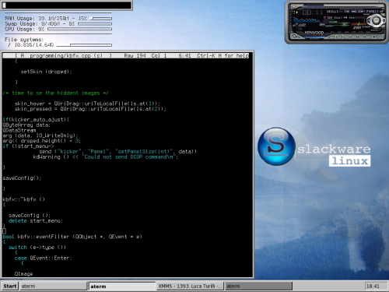
Task: Click the 'arg<< droped.height() * 3;' line
Action: click(x=42, y=141)
